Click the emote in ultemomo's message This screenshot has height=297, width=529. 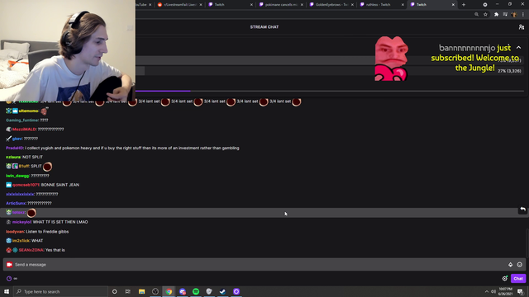click(44, 111)
